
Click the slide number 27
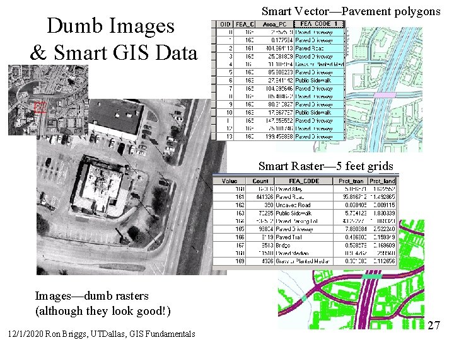click(433, 326)
